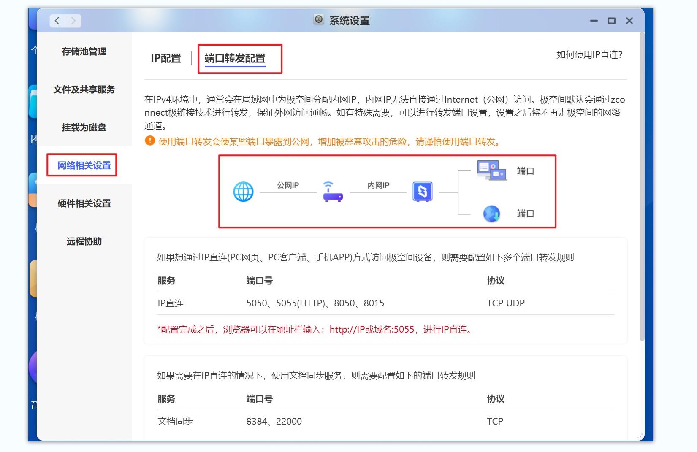697x452 pixels.
Task: Click the settings icon in the title bar
Action: [319, 20]
